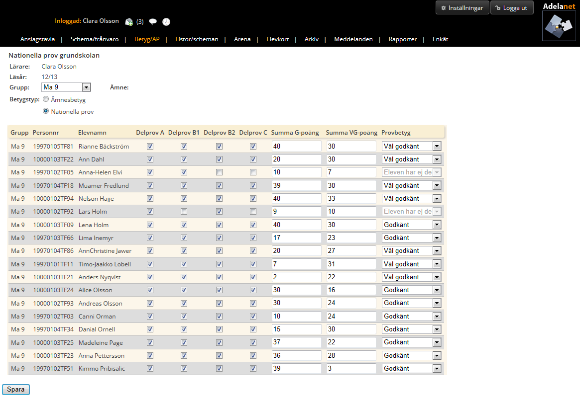580x401 pixels.
Task: Open Provbetyg dropdown for Lena Holm
Action: [x=412, y=225]
